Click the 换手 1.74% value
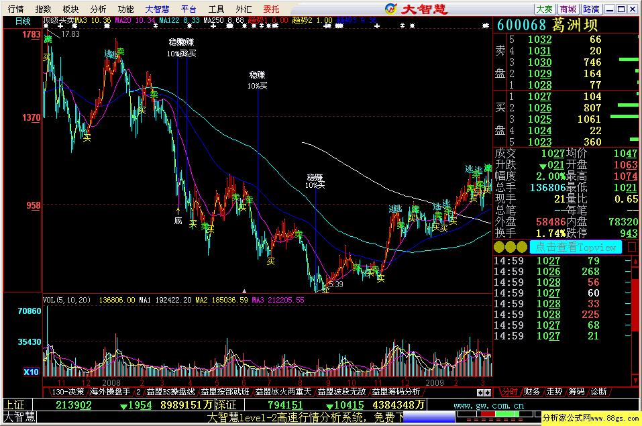Image resolution: width=642 pixels, height=426 pixels. click(x=551, y=233)
